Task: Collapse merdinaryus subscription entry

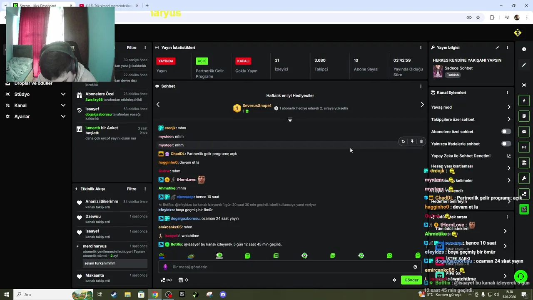Action: coord(77,246)
